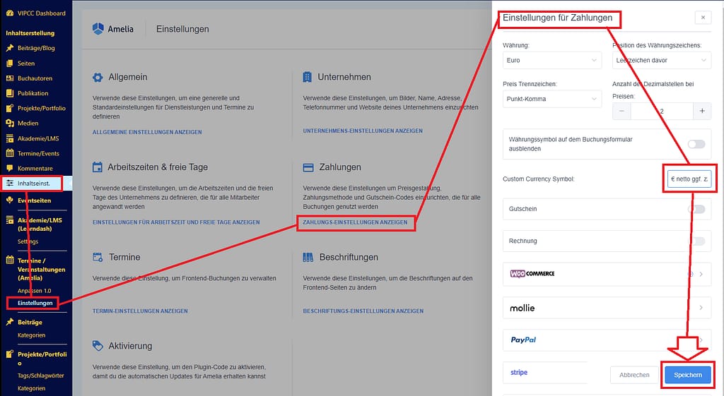This screenshot has width=724, height=396.
Task: Open the Preis Trennzeichen dropdown
Action: 551,99
